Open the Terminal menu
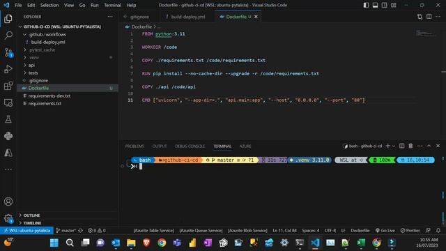Viewport: 446px width, 251px height. [x=112, y=5]
